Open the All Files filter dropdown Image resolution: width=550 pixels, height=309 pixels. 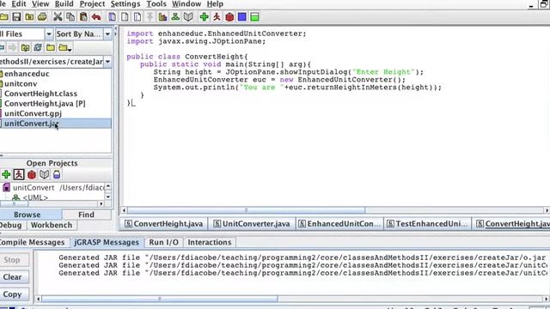pos(49,34)
